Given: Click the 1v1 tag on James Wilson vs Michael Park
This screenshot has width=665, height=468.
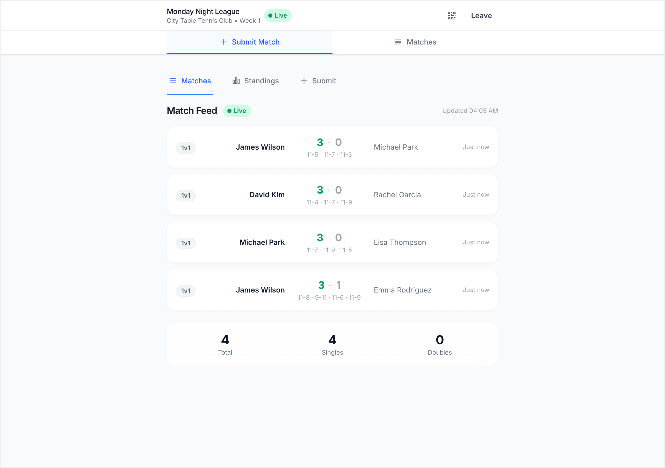Looking at the screenshot, I should (x=186, y=148).
